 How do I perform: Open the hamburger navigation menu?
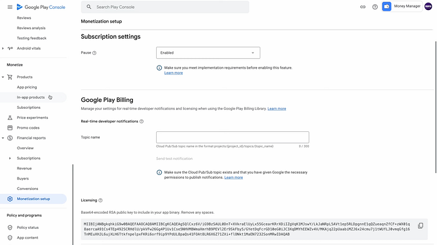click(10, 7)
